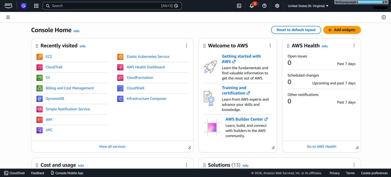This screenshot has width=391, height=177.
Task: Click the IAM service icon
Action: point(39,120)
